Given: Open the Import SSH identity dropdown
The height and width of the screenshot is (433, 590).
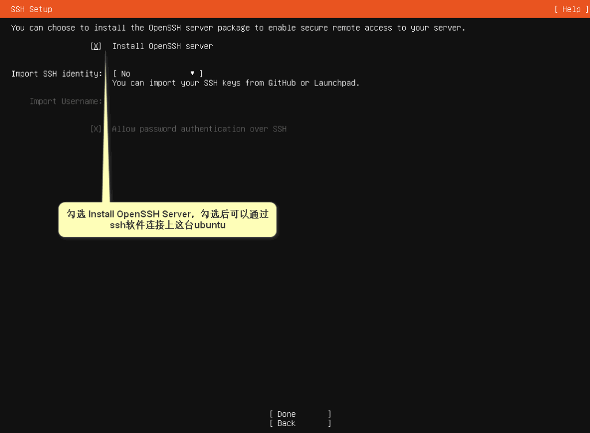Looking at the screenshot, I should coord(157,74).
